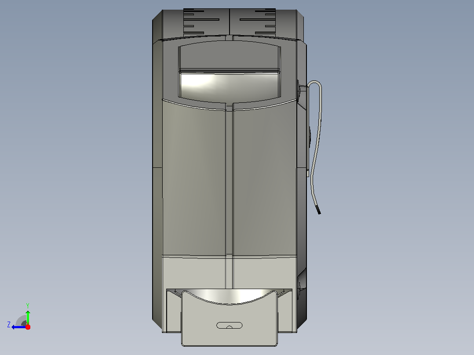Click the green Y axis arrow on the triad
Screen dimensions: 474x355
[x=28, y=317]
